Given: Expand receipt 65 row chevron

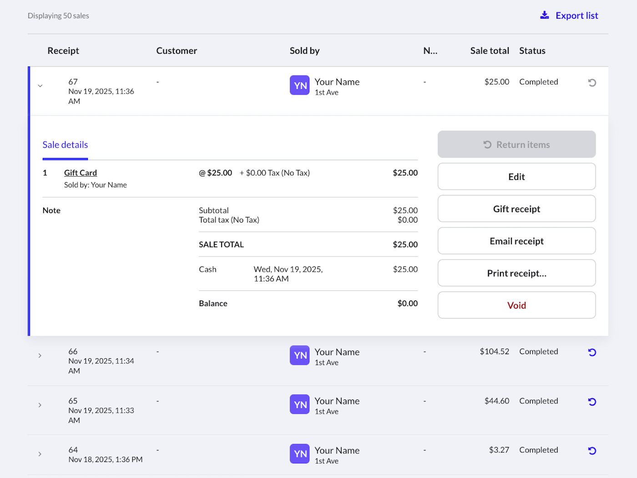Looking at the screenshot, I should [40, 405].
